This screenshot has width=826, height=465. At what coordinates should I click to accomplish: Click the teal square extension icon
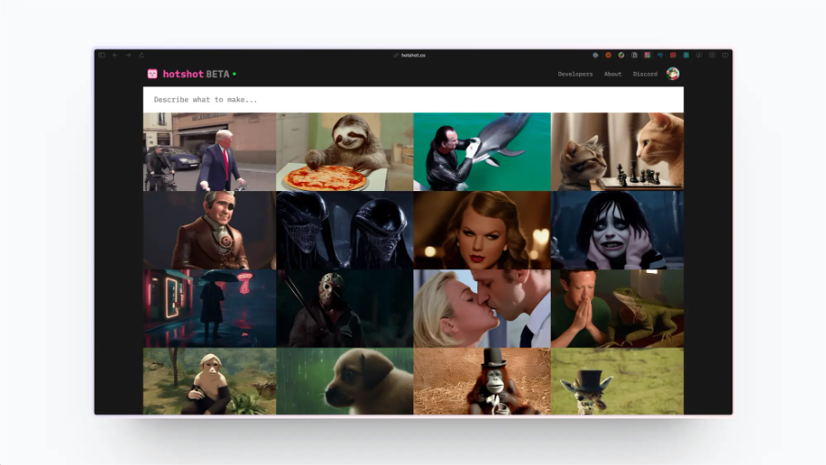(x=686, y=55)
